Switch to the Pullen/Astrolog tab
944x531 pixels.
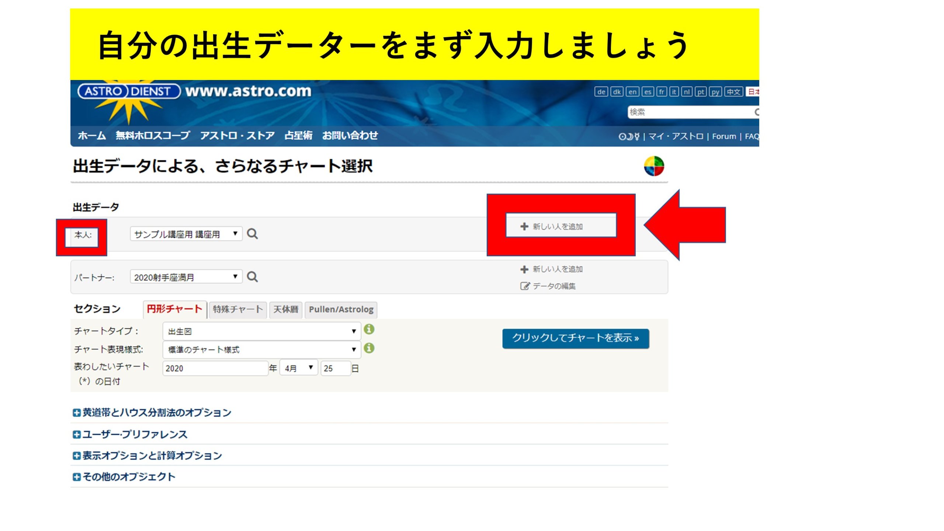[x=341, y=309]
